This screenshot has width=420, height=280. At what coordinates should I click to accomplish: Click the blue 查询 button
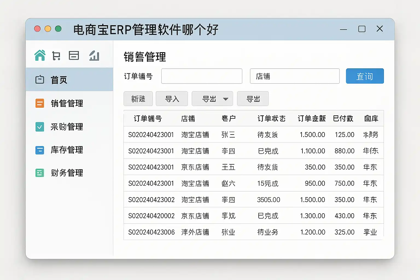tap(364, 76)
